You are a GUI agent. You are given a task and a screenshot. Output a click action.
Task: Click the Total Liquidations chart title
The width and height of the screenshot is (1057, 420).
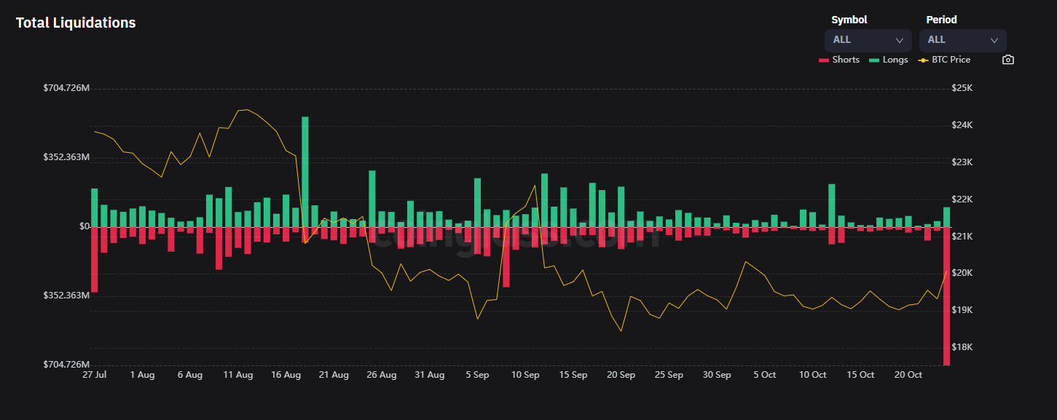point(76,23)
